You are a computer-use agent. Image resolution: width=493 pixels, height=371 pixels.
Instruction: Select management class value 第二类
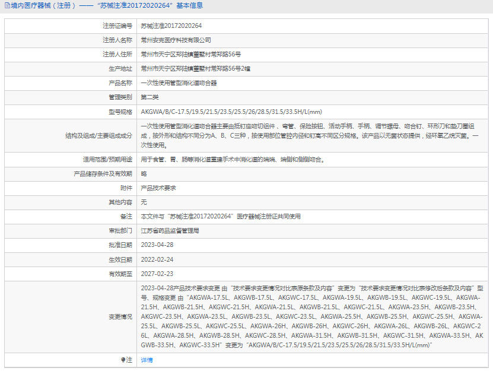tap(150, 97)
